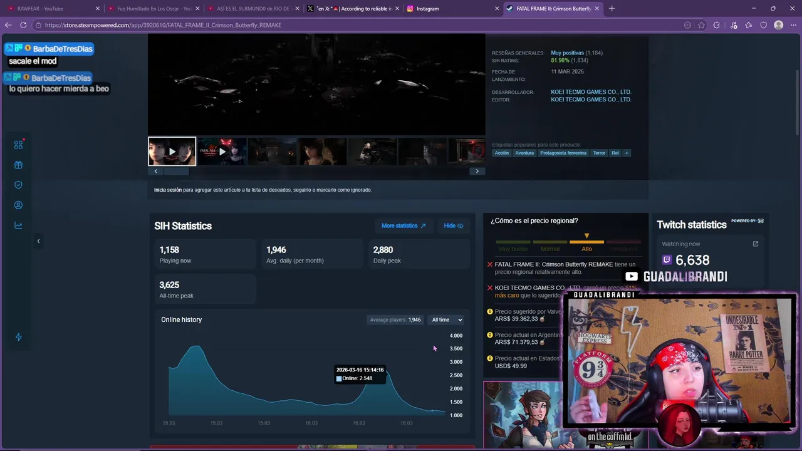
Task: Open the SIH dashboard grid icon in sidebar
Action: point(18,145)
